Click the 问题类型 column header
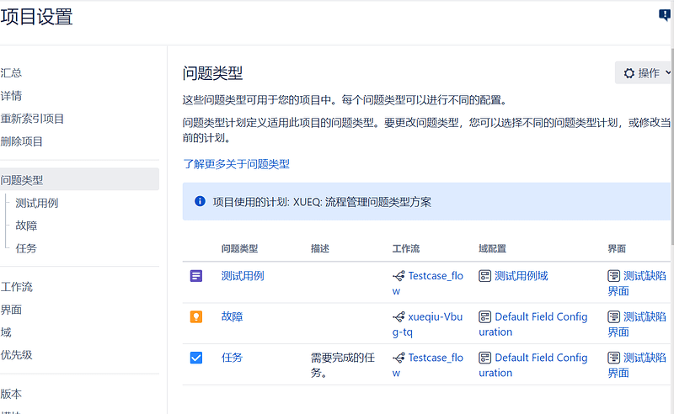 240,248
